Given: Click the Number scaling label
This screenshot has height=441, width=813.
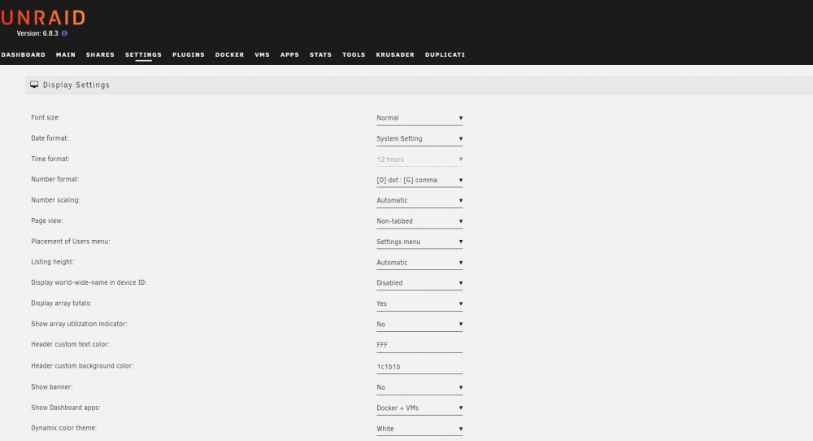Looking at the screenshot, I should (x=55, y=199).
